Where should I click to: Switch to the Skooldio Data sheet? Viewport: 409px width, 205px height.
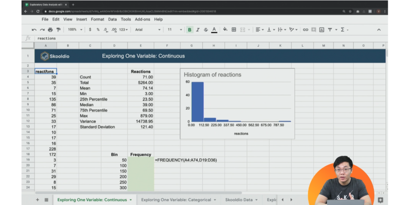click(x=239, y=200)
